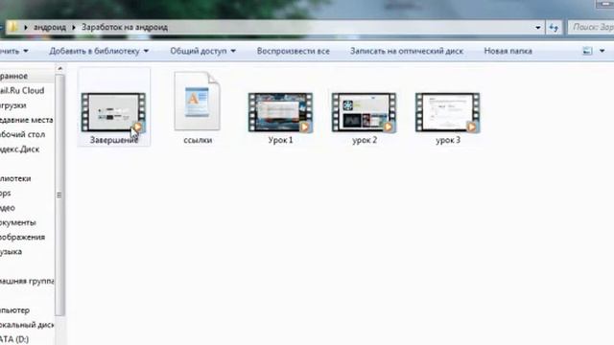Viewport: 614px width, 345px height.
Task: Open the address bar history dropdown
Action: (537, 28)
